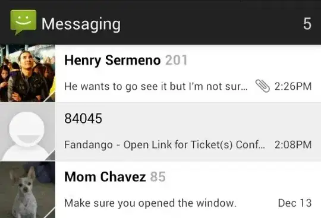321x218 pixels.
Task: Select "Make sure you opened the window" preview
Action: [150, 203]
